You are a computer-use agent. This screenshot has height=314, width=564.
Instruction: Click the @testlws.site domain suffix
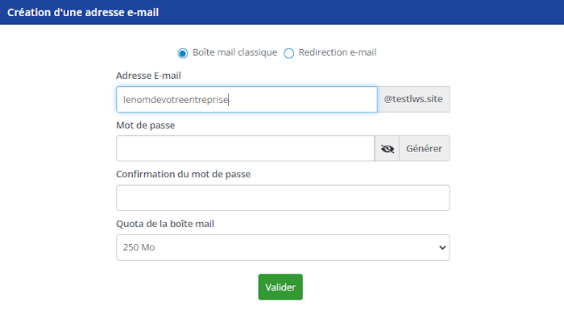click(x=413, y=100)
